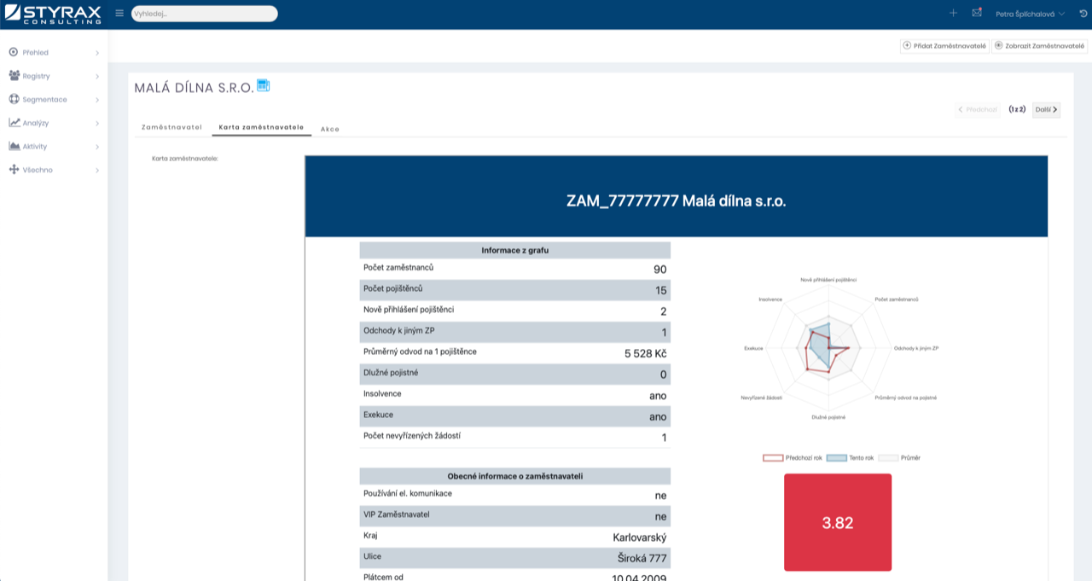This screenshot has width=1092, height=581.
Task: Toggle Průměr legend swatch
Action: click(x=889, y=458)
